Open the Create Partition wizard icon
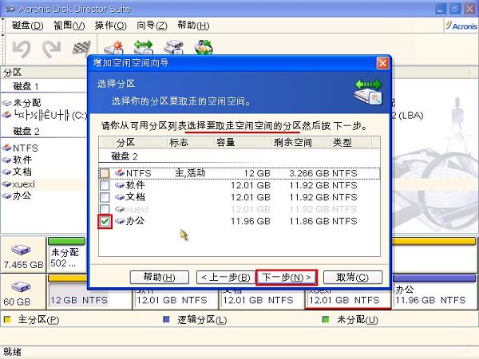Screen dimensions: 479x359 pos(113,48)
